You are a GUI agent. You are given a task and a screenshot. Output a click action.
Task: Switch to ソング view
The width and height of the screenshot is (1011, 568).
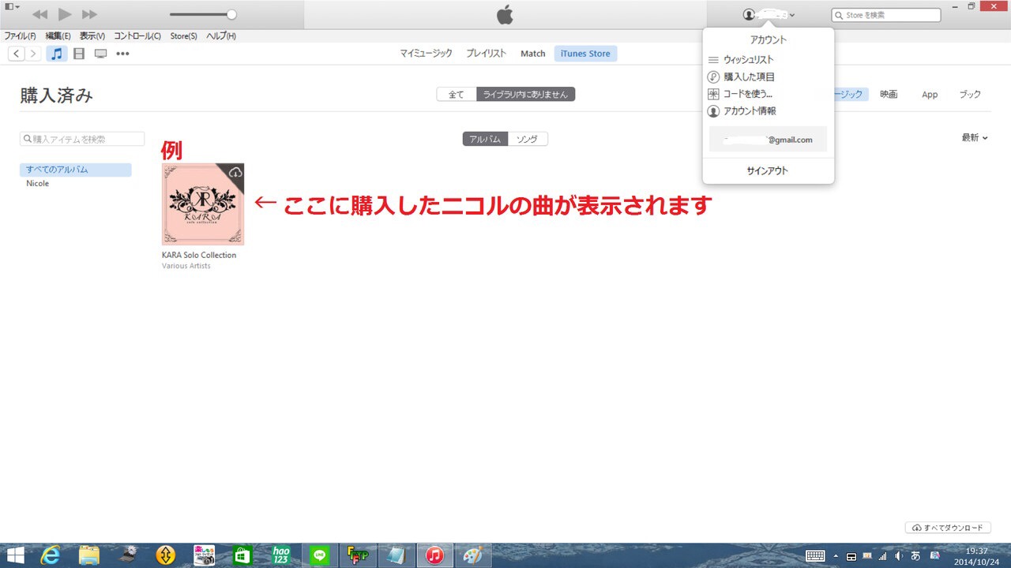pyautogui.click(x=528, y=139)
